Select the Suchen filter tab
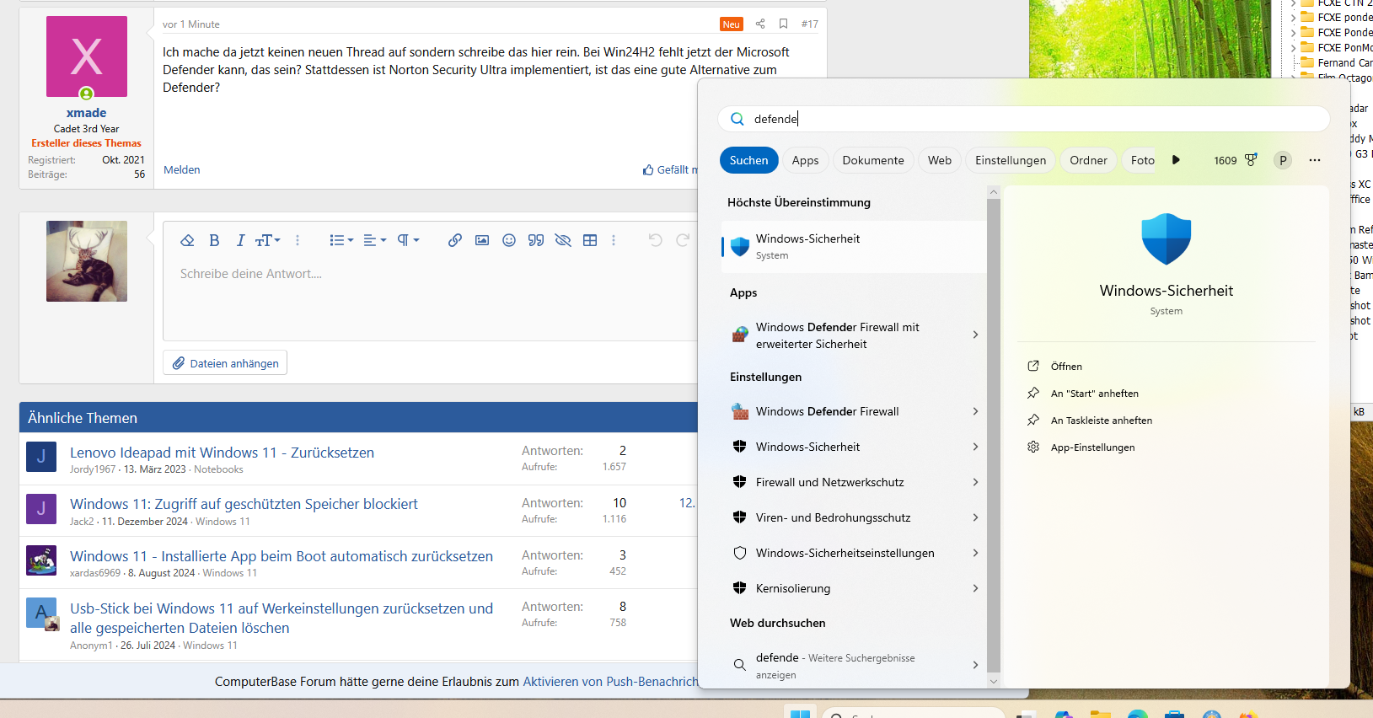Screen dimensions: 1373x718 748,160
